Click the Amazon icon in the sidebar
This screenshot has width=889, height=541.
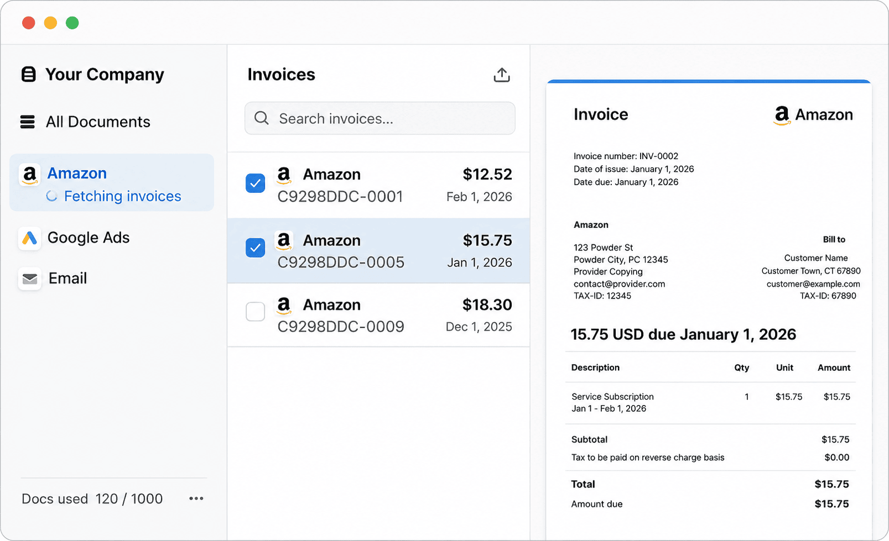30,175
